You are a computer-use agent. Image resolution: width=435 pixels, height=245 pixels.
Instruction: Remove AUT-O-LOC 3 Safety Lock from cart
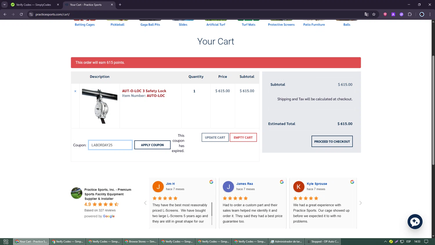coord(75,91)
